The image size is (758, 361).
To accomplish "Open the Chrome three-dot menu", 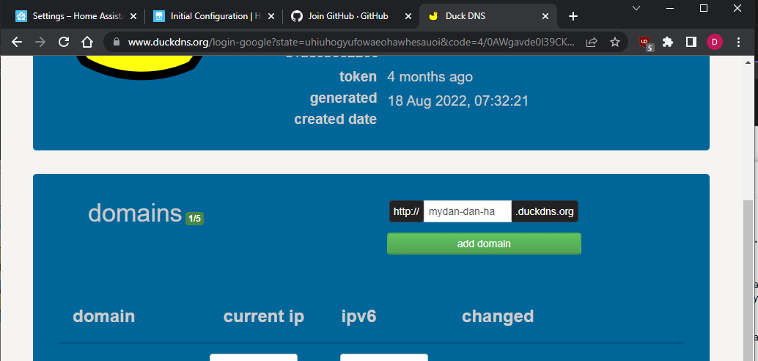I will (738, 42).
